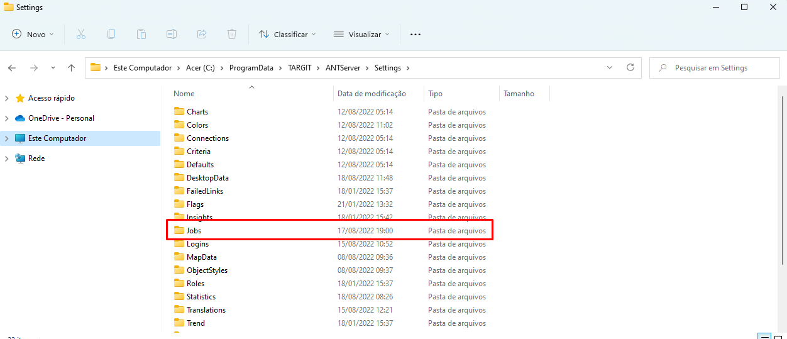
Task: Click Acer (C:) in breadcrumb
Action: coord(201,68)
